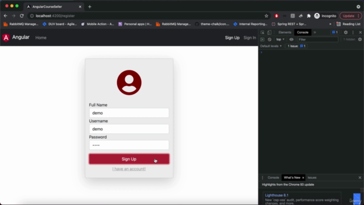This screenshot has height=205, width=364.
Task: Focus the Username input field
Action: pyautogui.click(x=129, y=129)
